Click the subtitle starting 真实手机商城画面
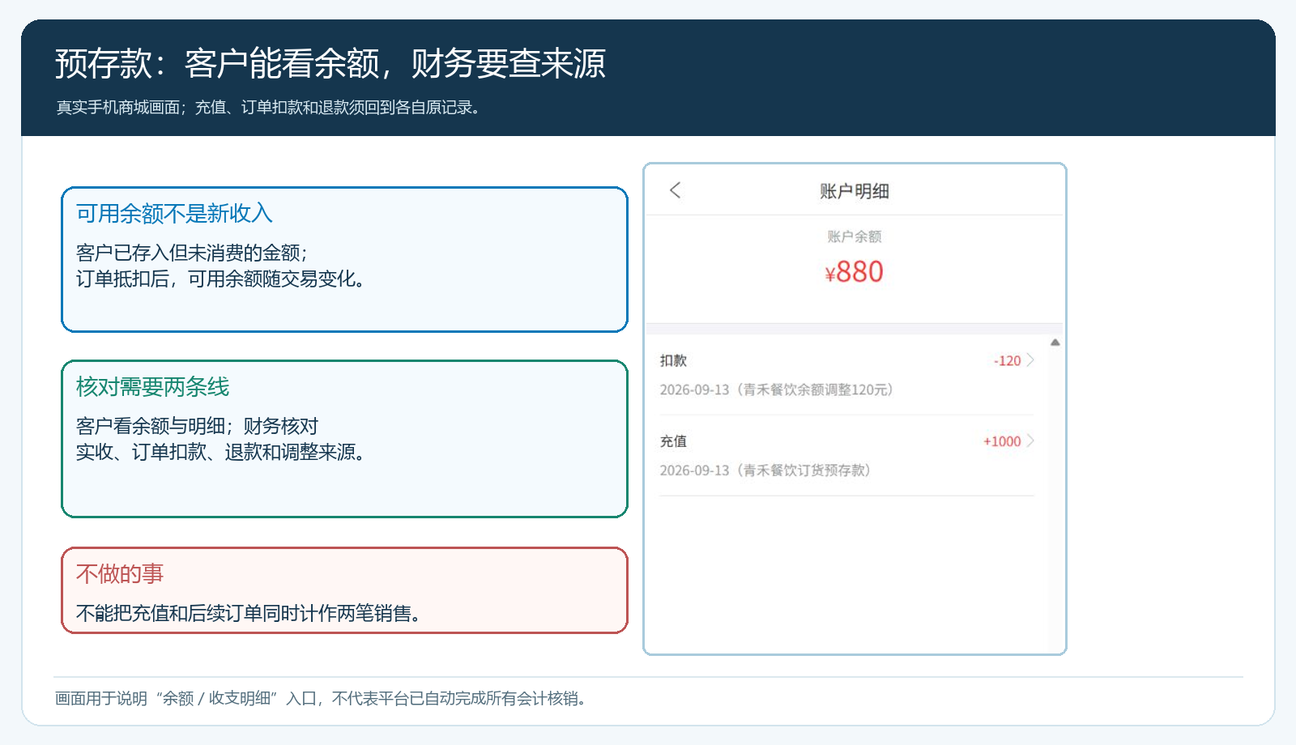Viewport: 1296px width, 745px height. point(268,108)
